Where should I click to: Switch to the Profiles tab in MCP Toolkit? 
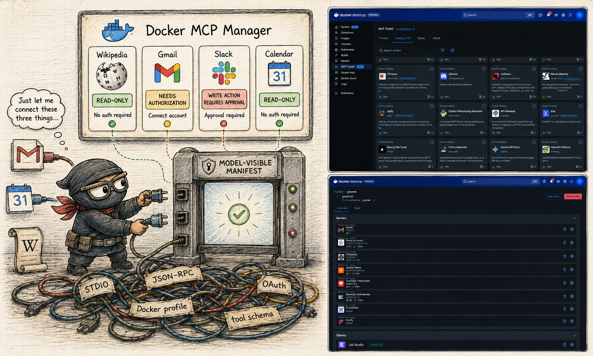[x=384, y=38]
